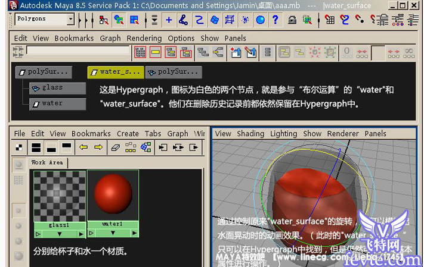Select the glass1 checker material swatch
The width and height of the screenshot is (424, 267).
coord(60,196)
